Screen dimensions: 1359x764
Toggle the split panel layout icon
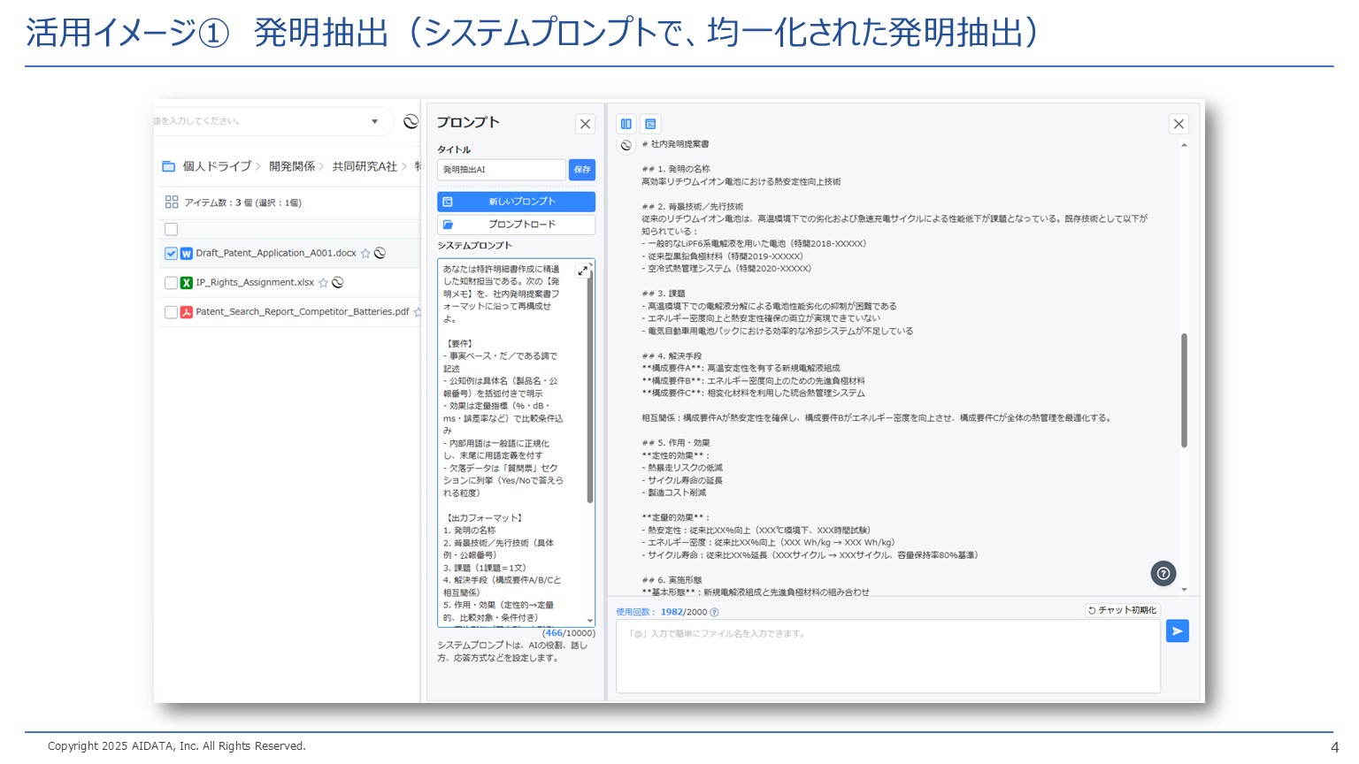click(x=626, y=124)
